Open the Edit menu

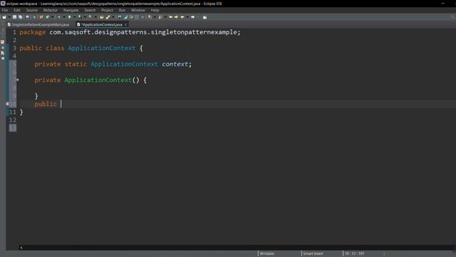pyautogui.click(x=17, y=10)
